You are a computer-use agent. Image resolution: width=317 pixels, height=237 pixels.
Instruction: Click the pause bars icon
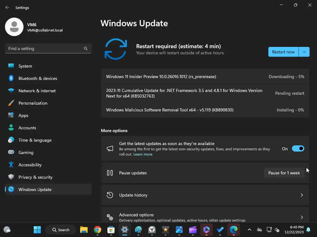pyautogui.click(x=110, y=173)
